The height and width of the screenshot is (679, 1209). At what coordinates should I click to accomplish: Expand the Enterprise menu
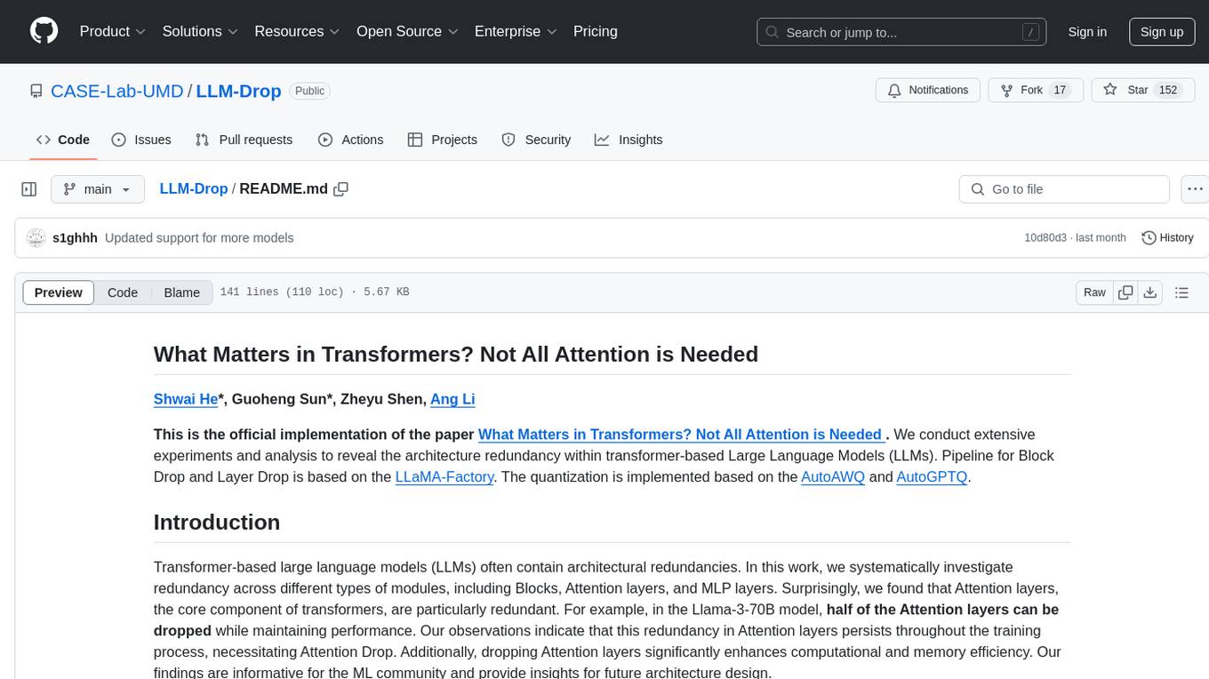click(516, 31)
